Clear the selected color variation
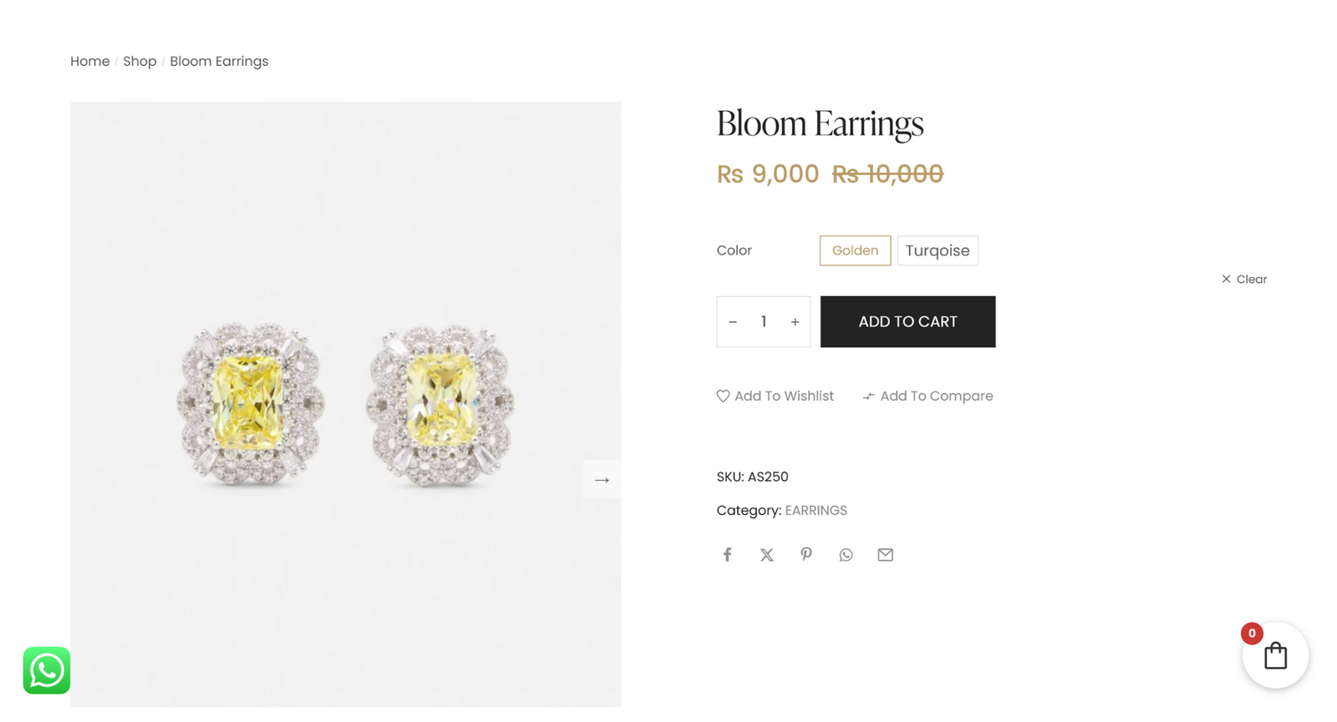This screenshot has height=722, width=1337. [x=1244, y=279]
